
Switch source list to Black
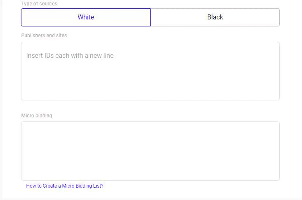215,17
